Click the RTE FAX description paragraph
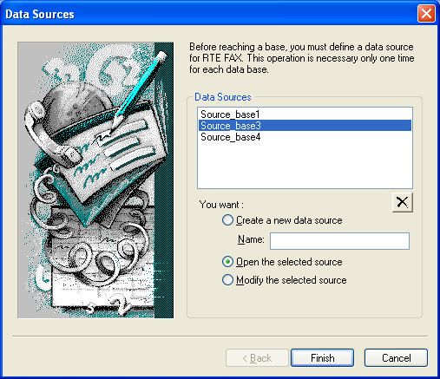The width and height of the screenshot is (440, 379). coord(302,58)
